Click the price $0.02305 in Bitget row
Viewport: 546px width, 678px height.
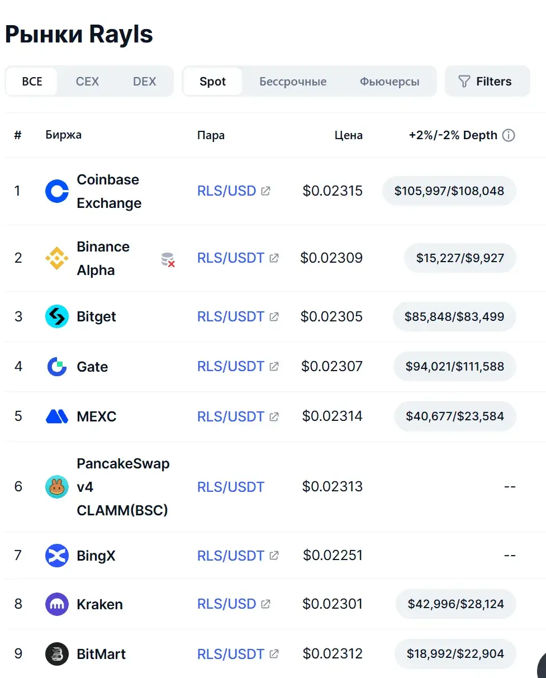point(332,316)
